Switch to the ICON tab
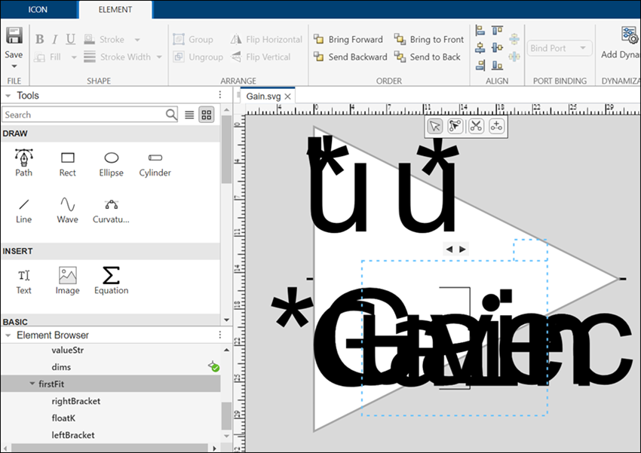 (38, 9)
